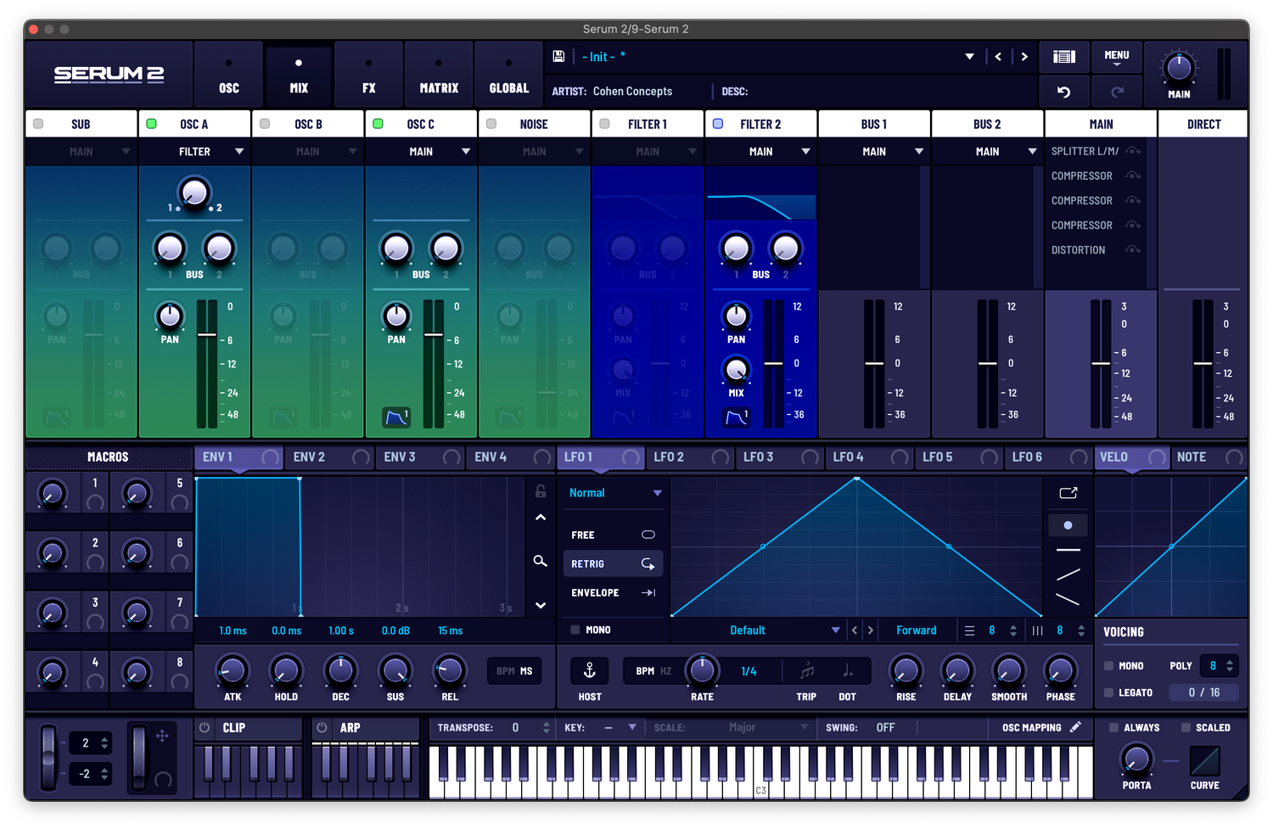Go to next preset arrow

point(1024,57)
